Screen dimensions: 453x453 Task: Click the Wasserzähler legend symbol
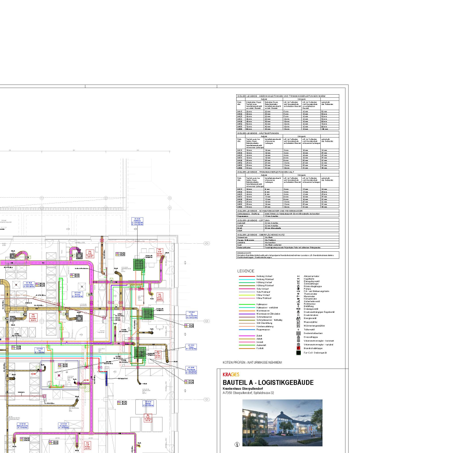coord(299,322)
